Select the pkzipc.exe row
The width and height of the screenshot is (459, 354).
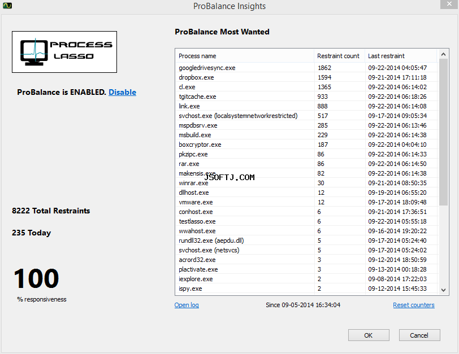[x=306, y=154]
